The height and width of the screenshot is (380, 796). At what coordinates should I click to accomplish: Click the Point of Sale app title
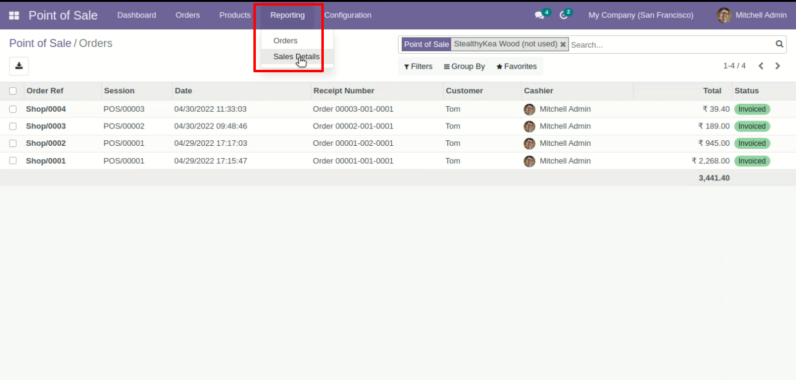[x=63, y=15]
